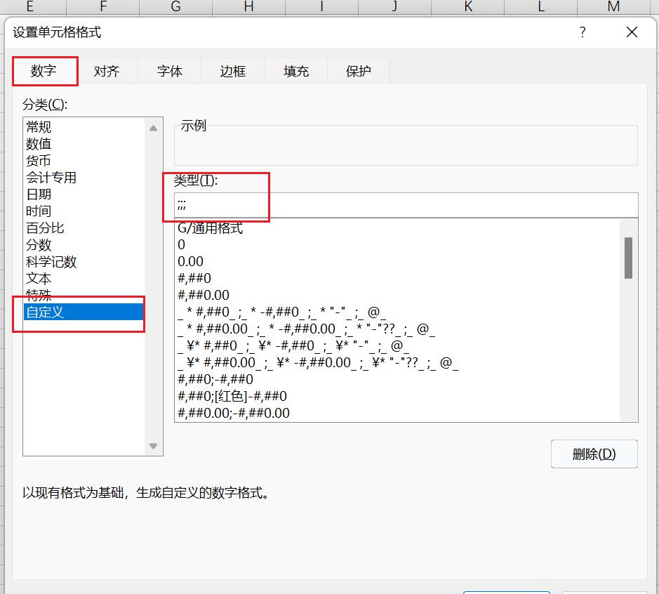
Task: Select 科学记数 category
Action: point(84,261)
